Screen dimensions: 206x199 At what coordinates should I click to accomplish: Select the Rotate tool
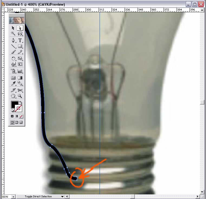click(13, 58)
